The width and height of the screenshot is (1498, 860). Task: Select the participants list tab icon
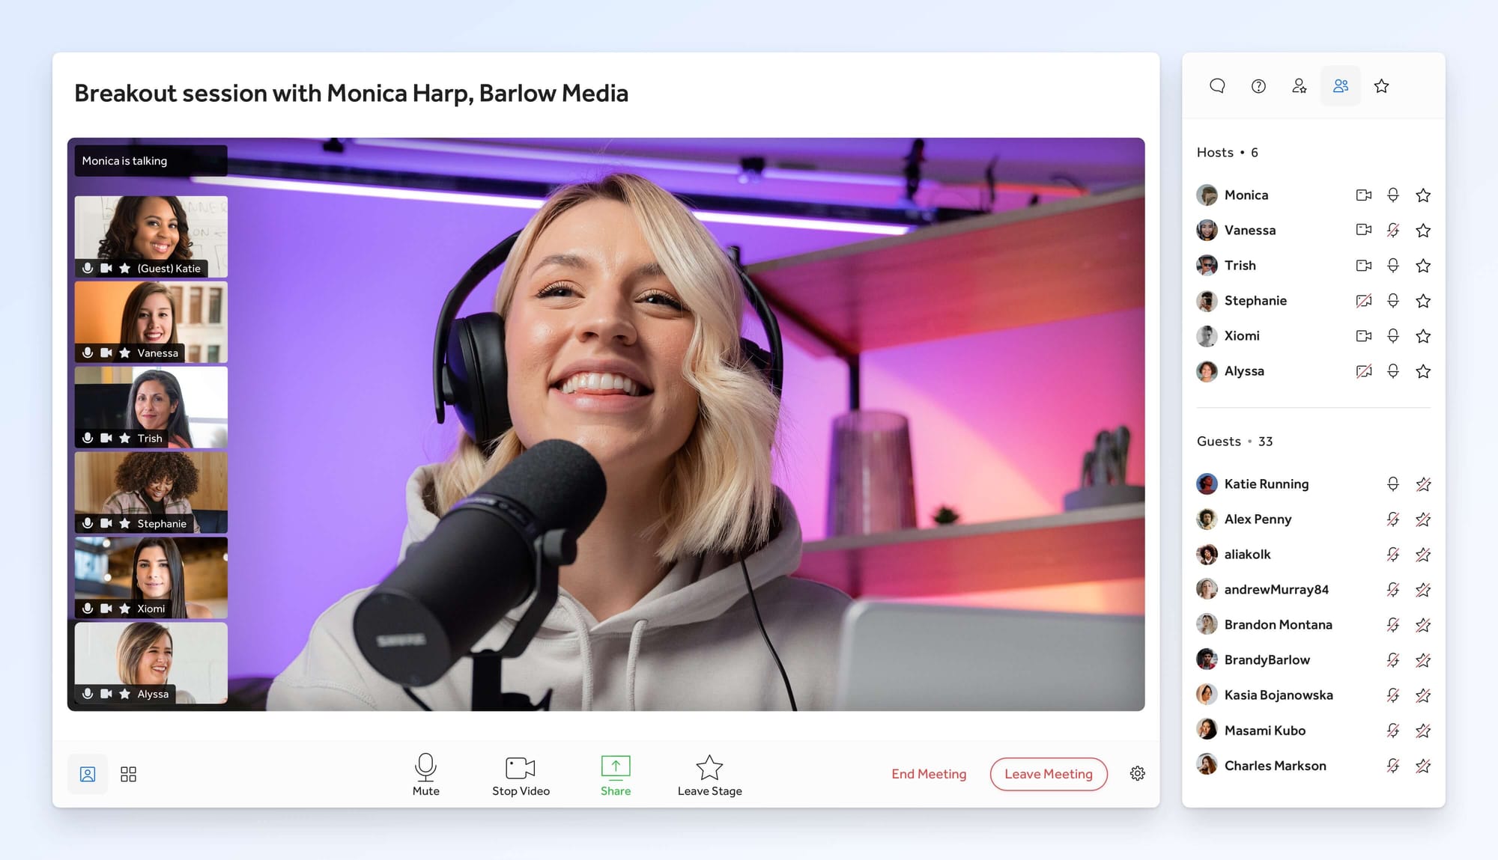[x=1341, y=86]
